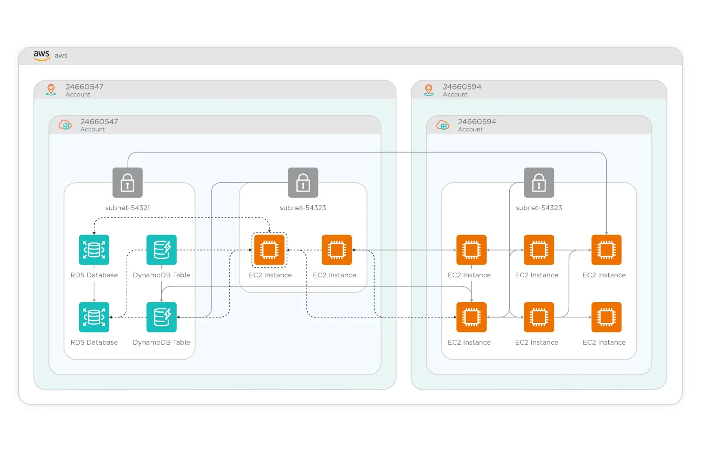
Task: Click the cloud VPC icon for 24660594
Action: 443,125
